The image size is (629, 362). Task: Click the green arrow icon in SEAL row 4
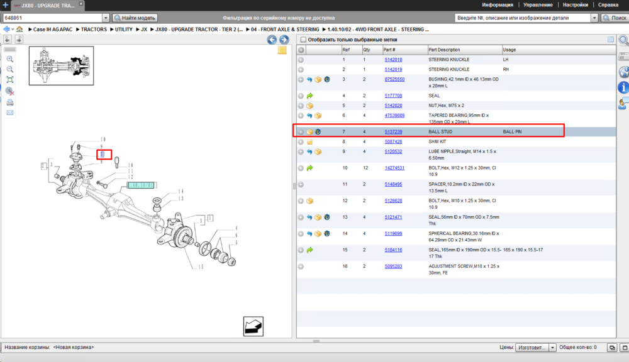309,96
